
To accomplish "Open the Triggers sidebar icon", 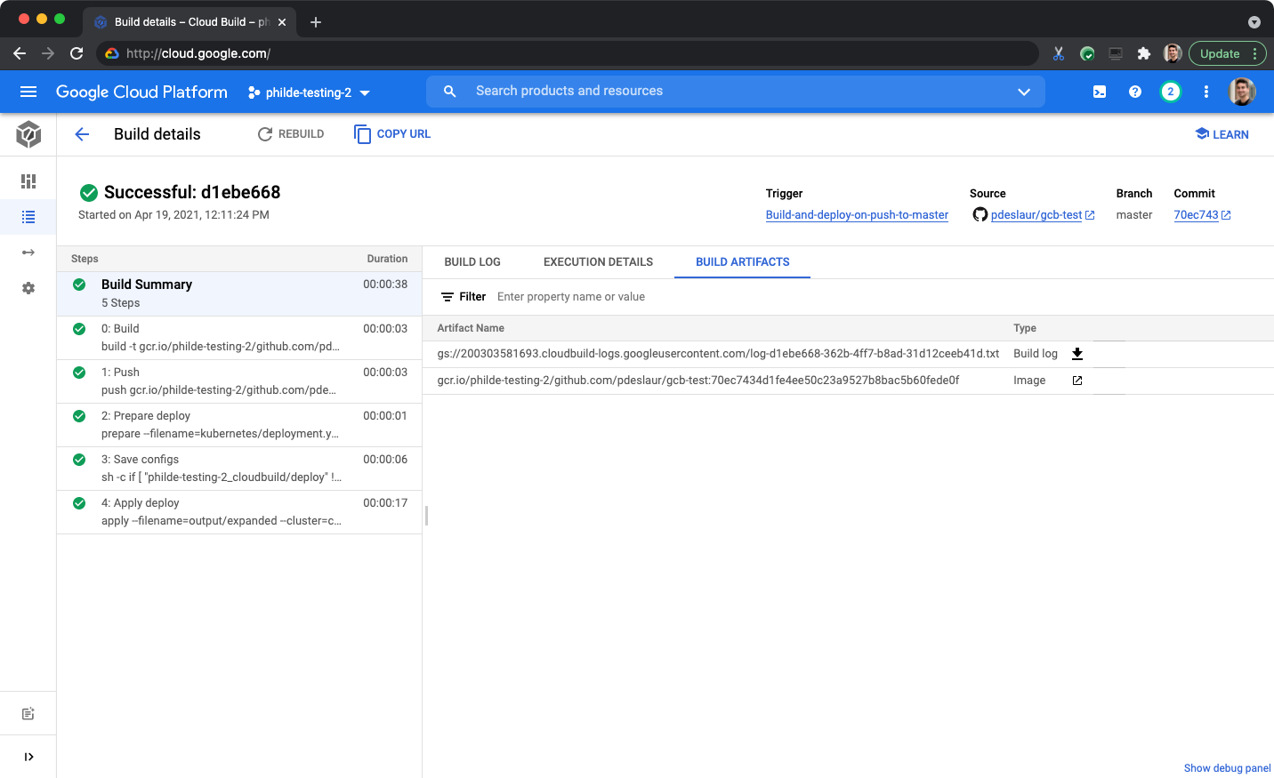I will 28,253.
